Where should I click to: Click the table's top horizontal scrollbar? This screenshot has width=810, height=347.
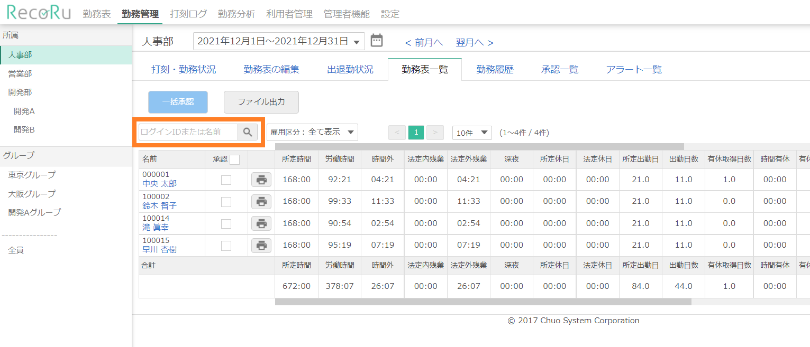tap(479, 147)
